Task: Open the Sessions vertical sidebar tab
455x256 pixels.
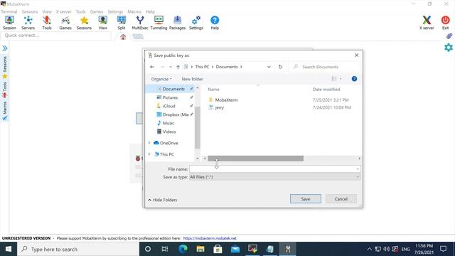Action: 5,67
